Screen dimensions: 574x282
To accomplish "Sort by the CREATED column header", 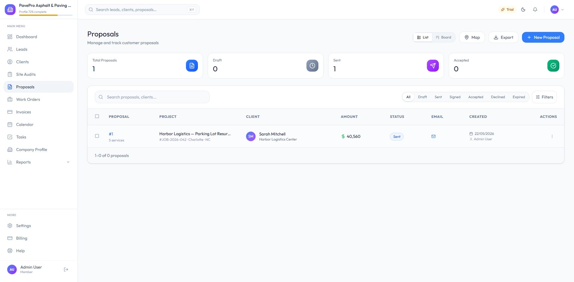I will tap(478, 117).
